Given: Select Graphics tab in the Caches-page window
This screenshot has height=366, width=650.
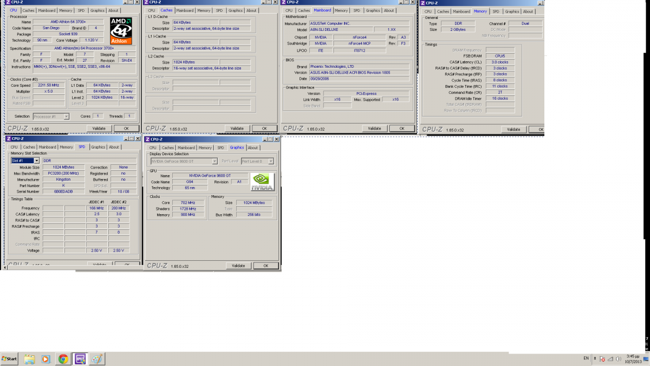Looking at the screenshot, I should click(x=236, y=10).
